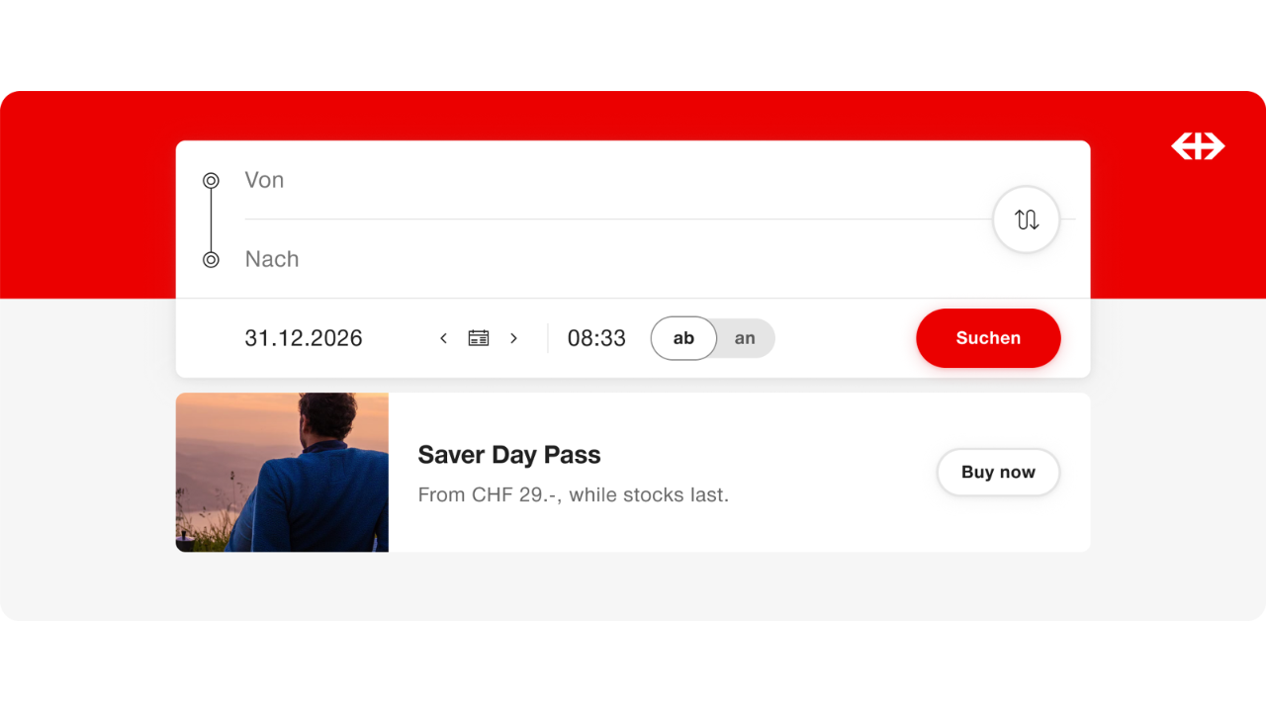Edit the date 31.12.2026
Screen dimensions: 1266x712
[x=304, y=338]
